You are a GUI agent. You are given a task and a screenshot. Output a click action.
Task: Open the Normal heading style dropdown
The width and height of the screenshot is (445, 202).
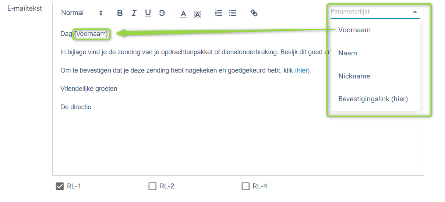click(x=82, y=13)
